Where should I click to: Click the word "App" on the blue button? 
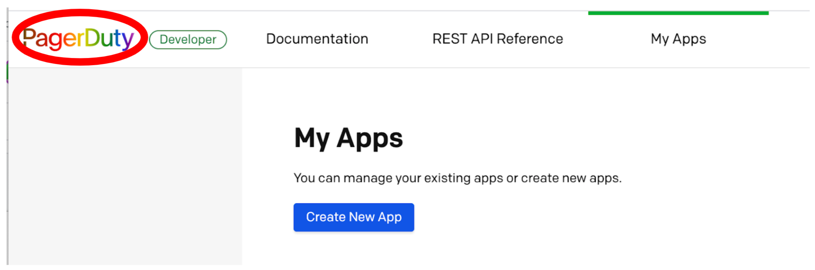point(390,218)
